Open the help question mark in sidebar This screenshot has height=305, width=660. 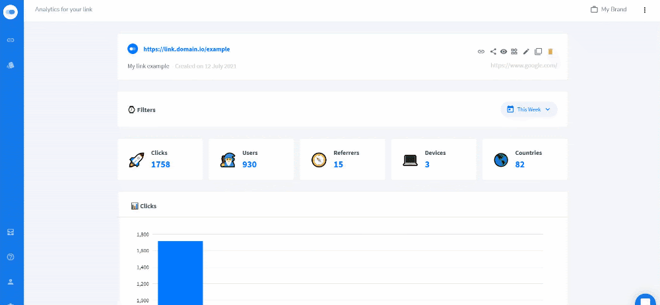(11, 257)
